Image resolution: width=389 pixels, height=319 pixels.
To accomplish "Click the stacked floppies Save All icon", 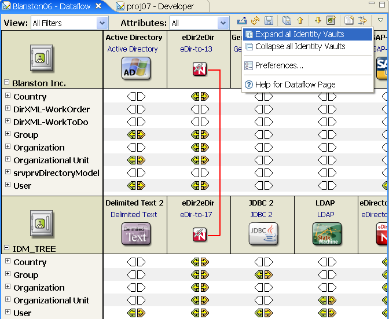I will pyautogui.click(x=287, y=21).
